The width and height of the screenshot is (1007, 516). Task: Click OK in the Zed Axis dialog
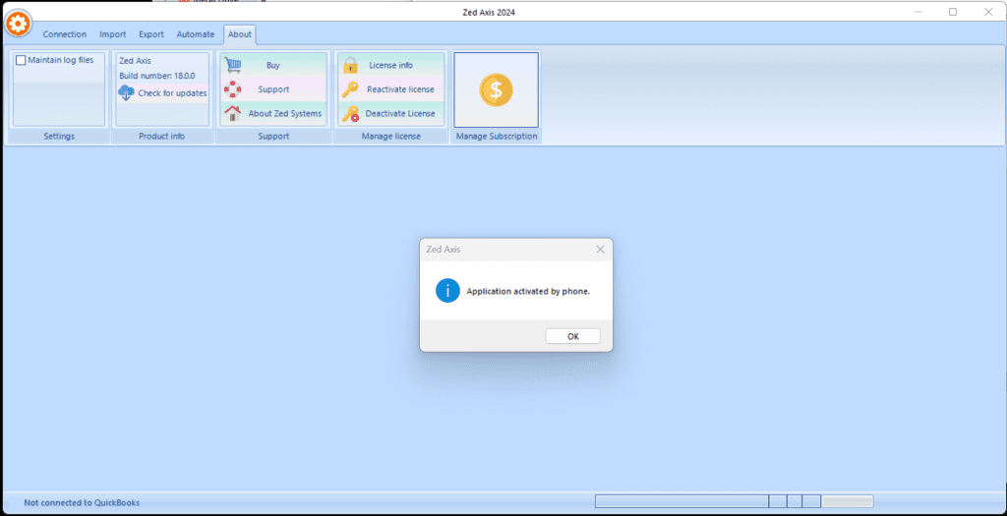(573, 336)
